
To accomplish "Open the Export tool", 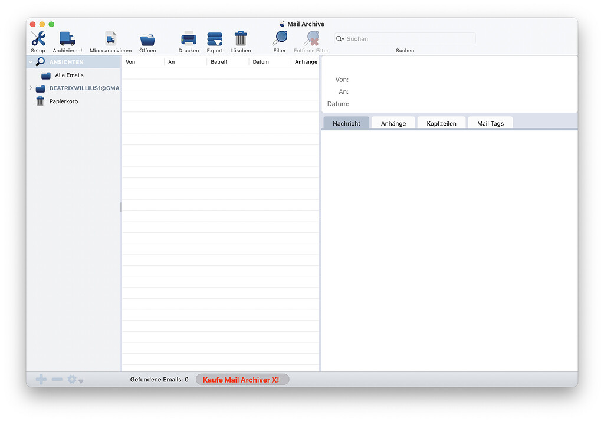I will coord(214,39).
